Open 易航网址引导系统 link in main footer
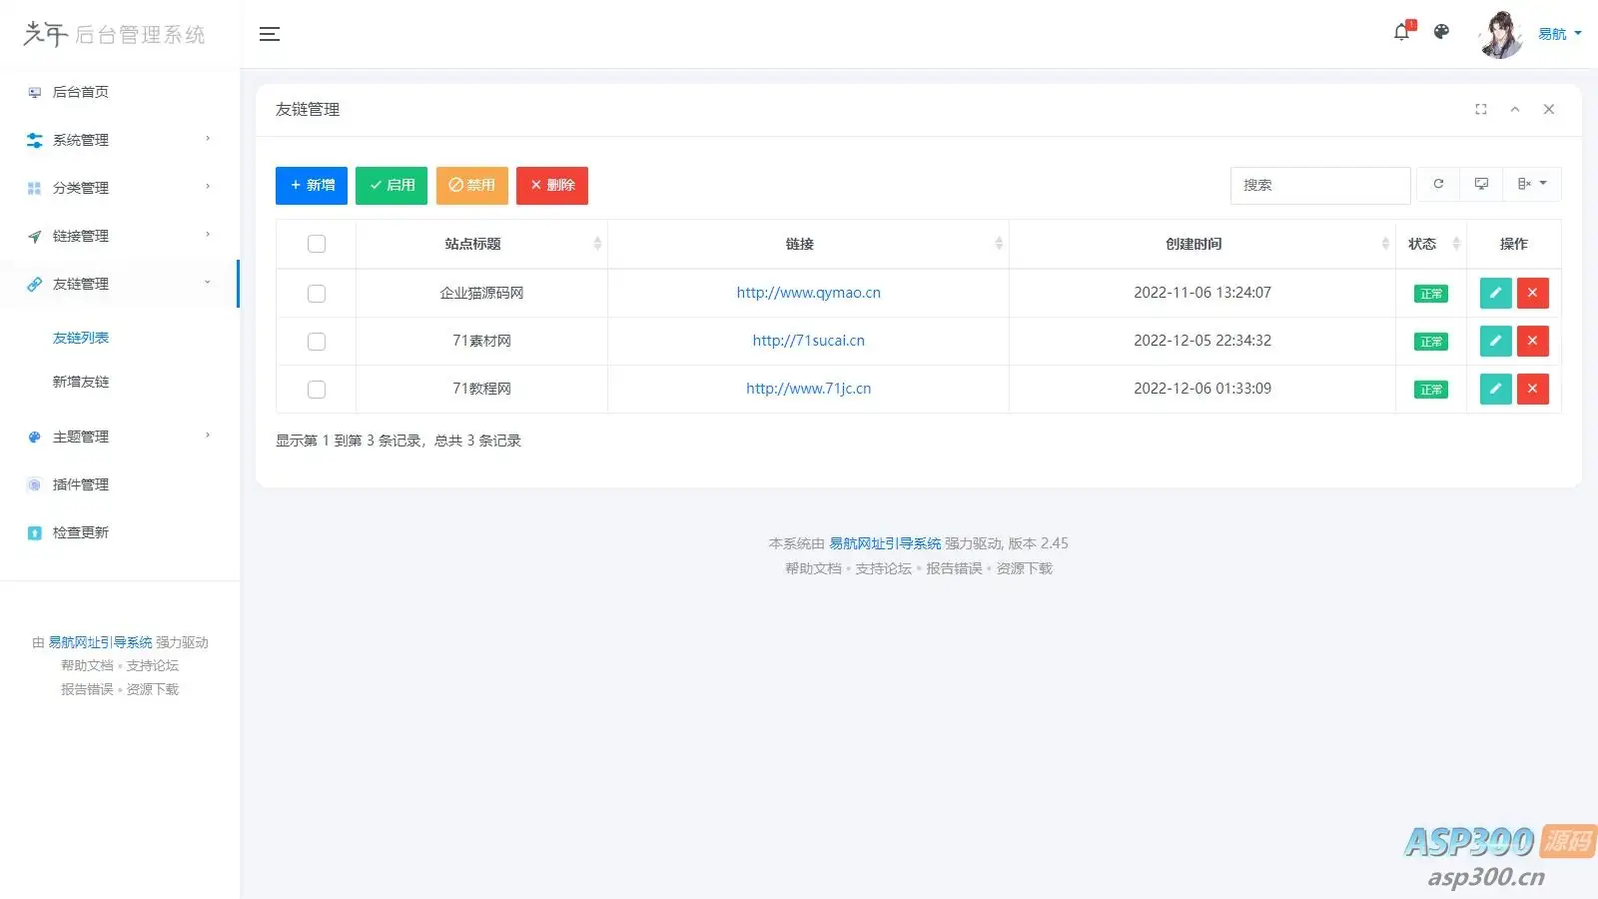This screenshot has height=899, width=1598. 885,543
